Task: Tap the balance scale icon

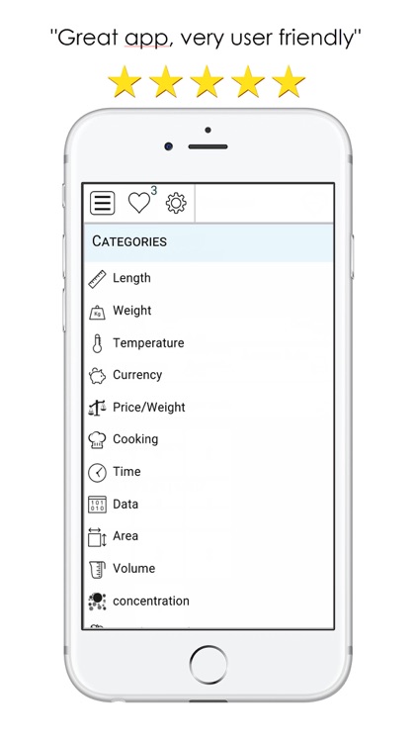Action: [x=98, y=408]
